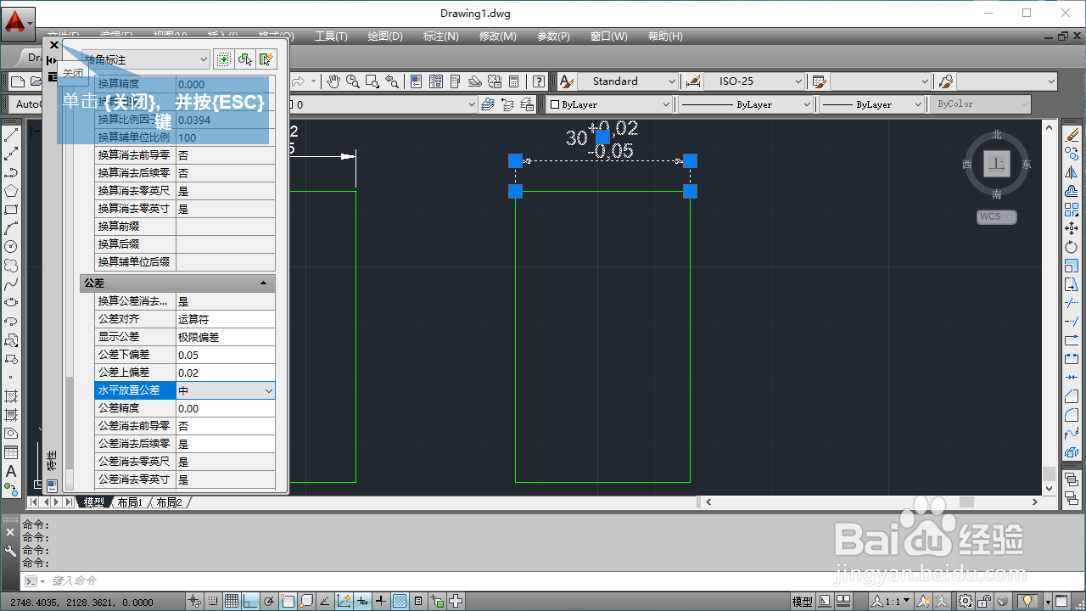1086x611 pixels.
Task: Click the blue grip at the dimension text
Action: tap(602, 137)
